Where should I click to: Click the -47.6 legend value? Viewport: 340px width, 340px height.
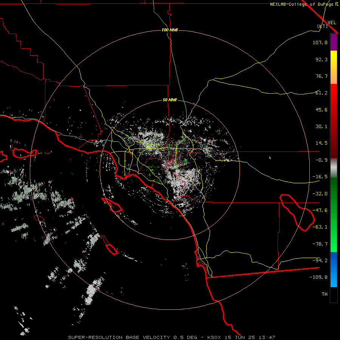click(320, 210)
